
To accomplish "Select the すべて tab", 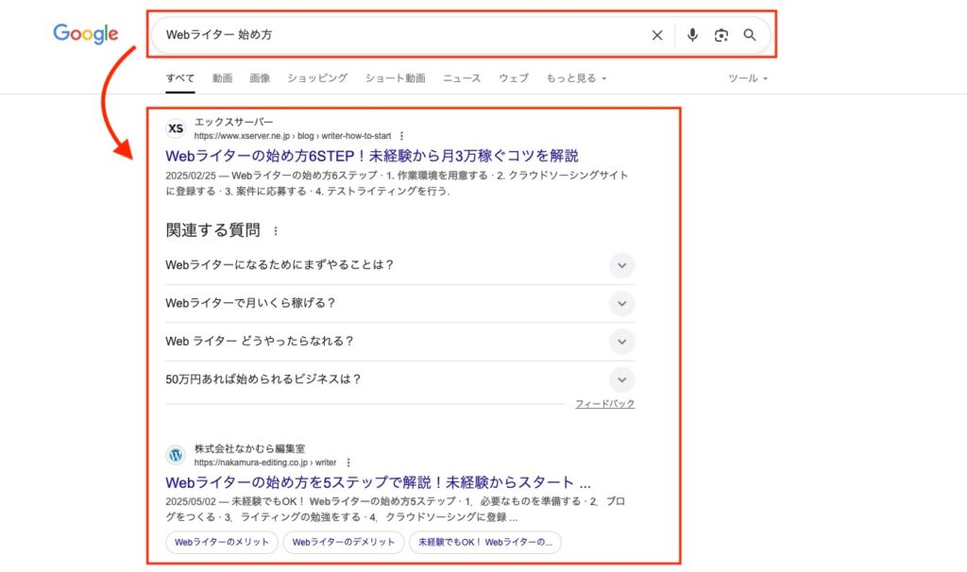I will (180, 78).
